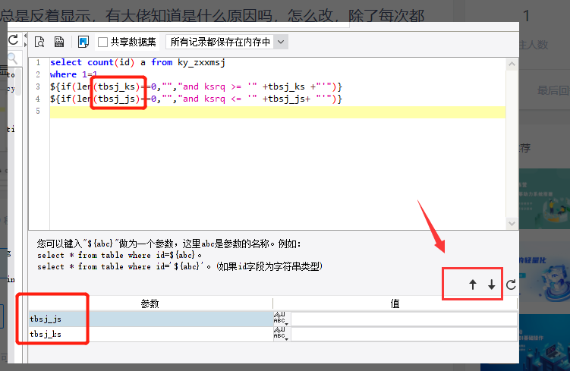The height and width of the screenshot is (371, 570).
Task: Move the parameter up with the up arrow
Action: (x=473, y=285)
